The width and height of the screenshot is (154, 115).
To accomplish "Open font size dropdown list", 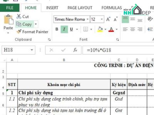I will point(102,19).
